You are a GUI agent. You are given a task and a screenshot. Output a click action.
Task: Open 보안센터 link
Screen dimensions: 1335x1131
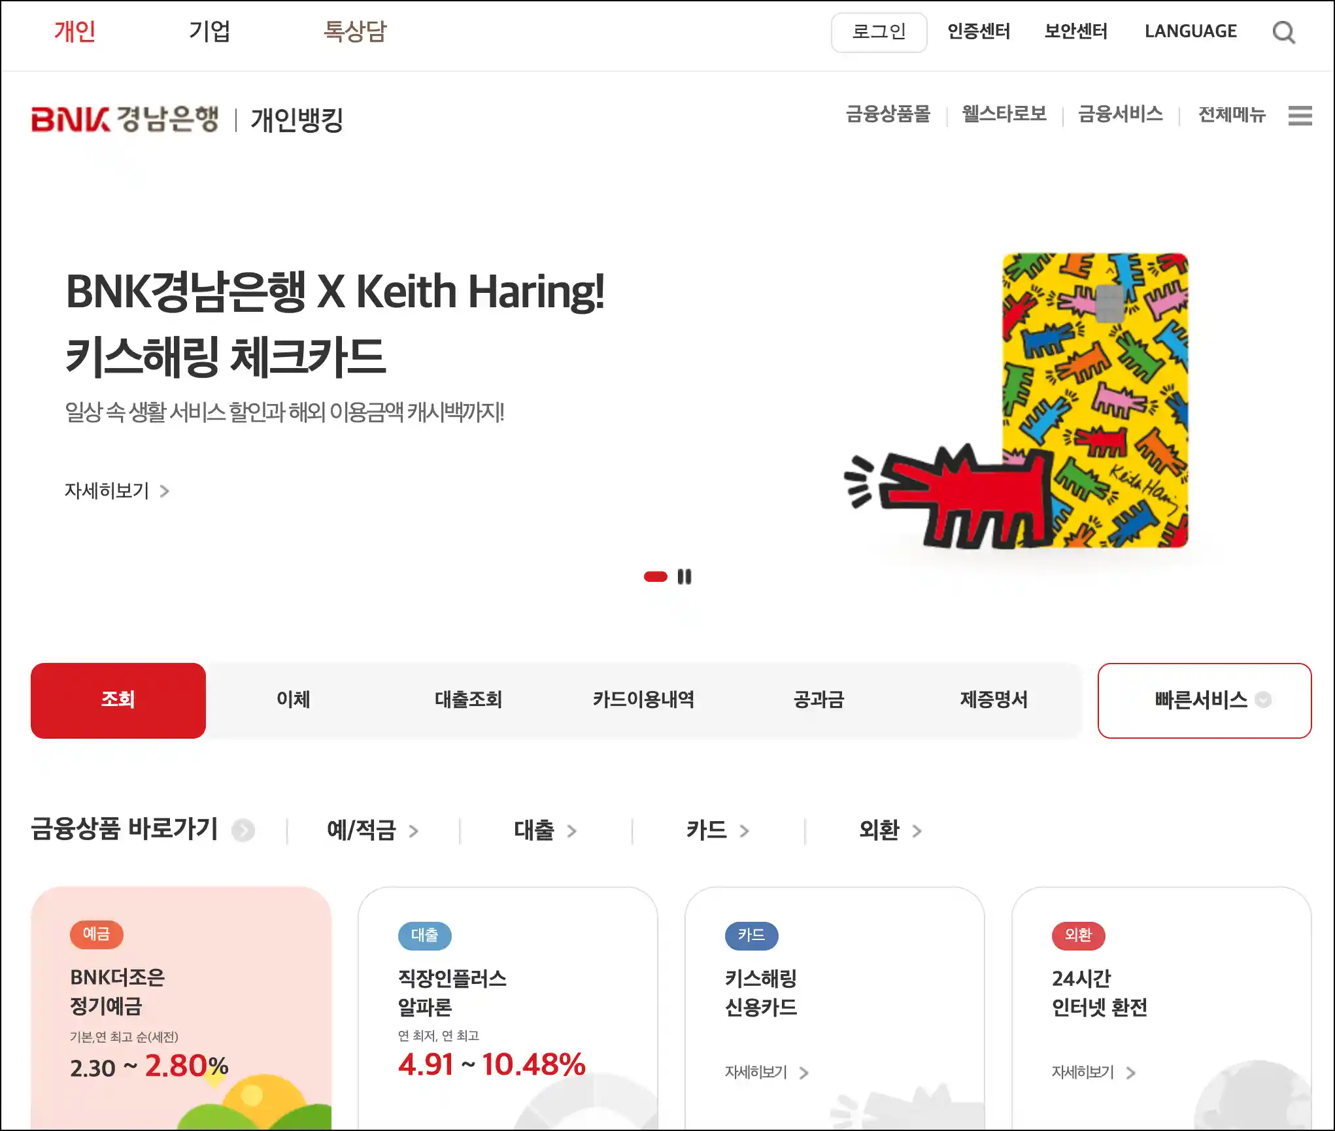click(x=1075, y=31)
